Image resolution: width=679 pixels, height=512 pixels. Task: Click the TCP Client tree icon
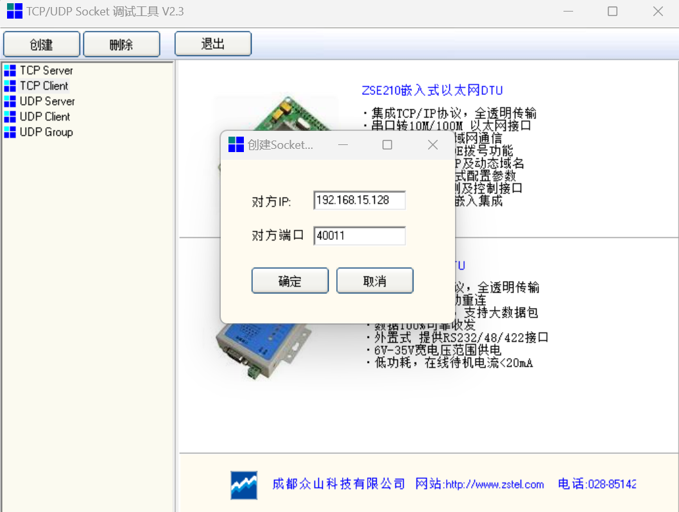10,86
